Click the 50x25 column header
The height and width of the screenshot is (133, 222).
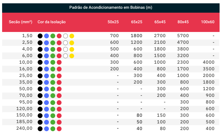(x=113, y=22)
